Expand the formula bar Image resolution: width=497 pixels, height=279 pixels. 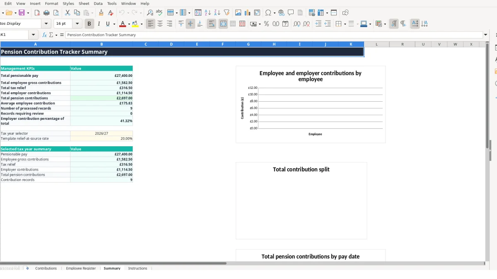486,35
